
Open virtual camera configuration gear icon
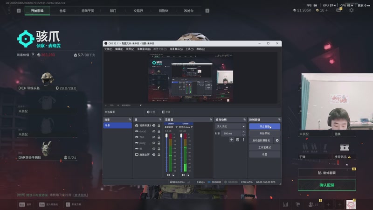pyautogui.click(x=277, y=140)
